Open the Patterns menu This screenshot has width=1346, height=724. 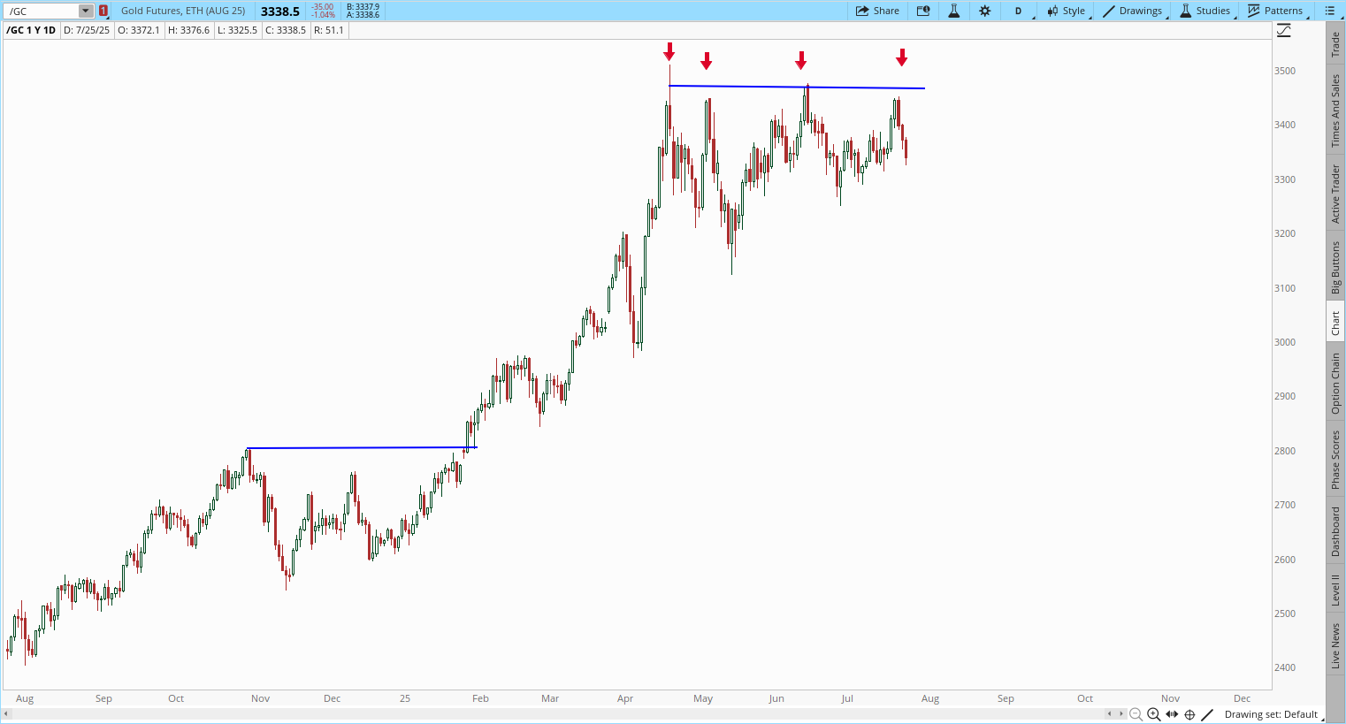(x=1276, y=11)
